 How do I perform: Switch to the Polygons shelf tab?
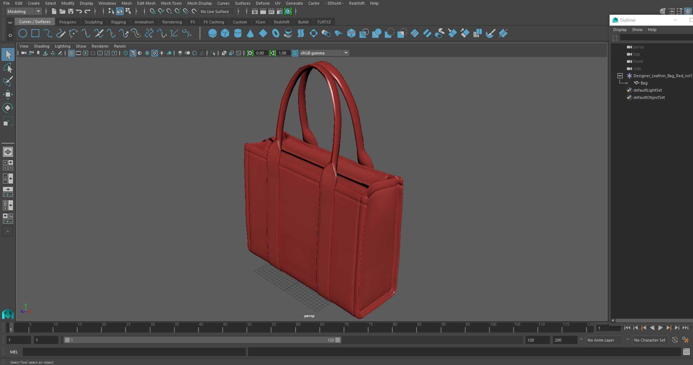68,22
